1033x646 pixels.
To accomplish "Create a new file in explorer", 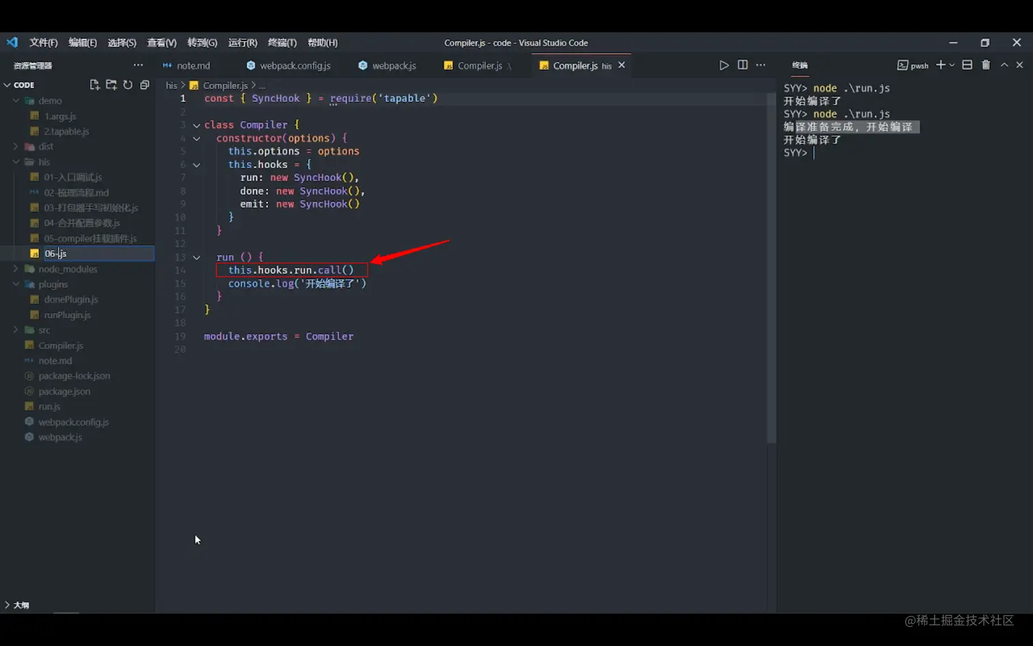I will pos(95,85).
